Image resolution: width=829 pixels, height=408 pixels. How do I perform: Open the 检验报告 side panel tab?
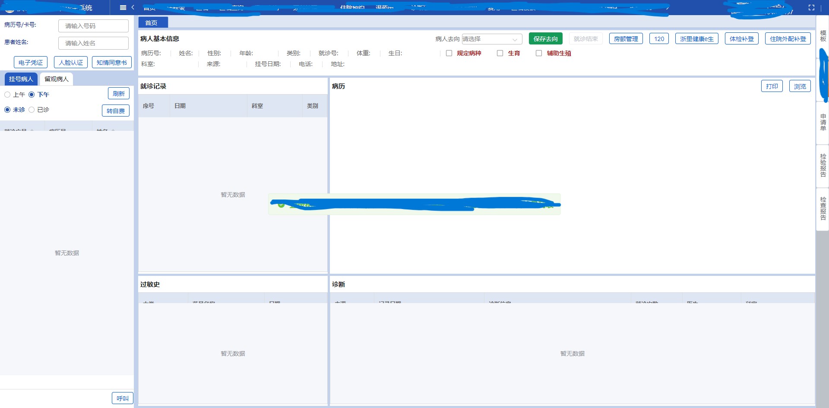[x=823, y=165]
